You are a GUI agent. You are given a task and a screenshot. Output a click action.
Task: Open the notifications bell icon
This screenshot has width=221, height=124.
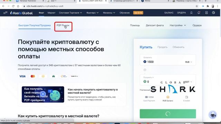coord(199,13)
